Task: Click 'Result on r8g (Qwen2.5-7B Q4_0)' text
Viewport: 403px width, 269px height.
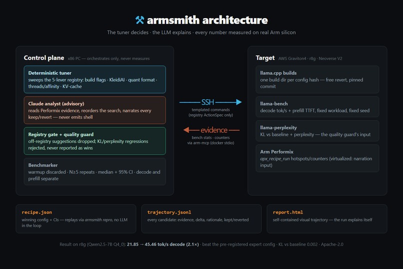Action: tap(93, 244)
